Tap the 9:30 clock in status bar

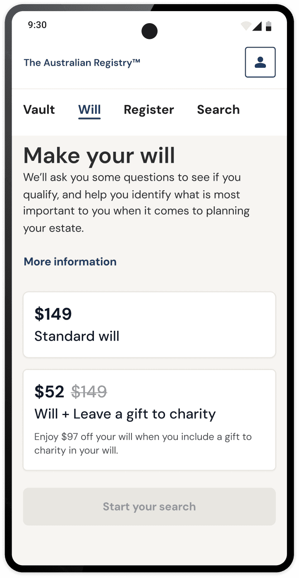(37, 25)
